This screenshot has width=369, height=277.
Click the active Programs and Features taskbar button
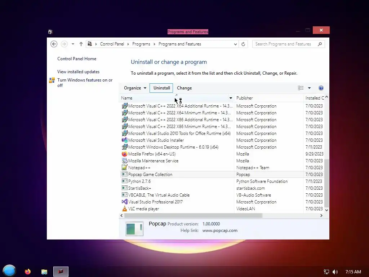pos(61,272)
